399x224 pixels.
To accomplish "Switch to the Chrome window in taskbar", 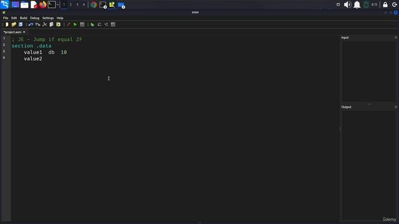I will tap(94, 4).
